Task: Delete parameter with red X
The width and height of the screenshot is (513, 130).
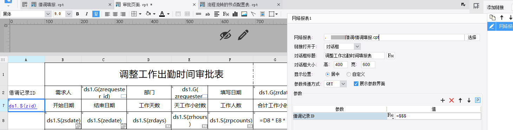Action: 452,100
